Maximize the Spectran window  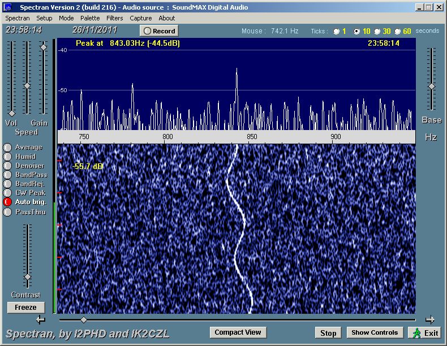click(428, 7)
